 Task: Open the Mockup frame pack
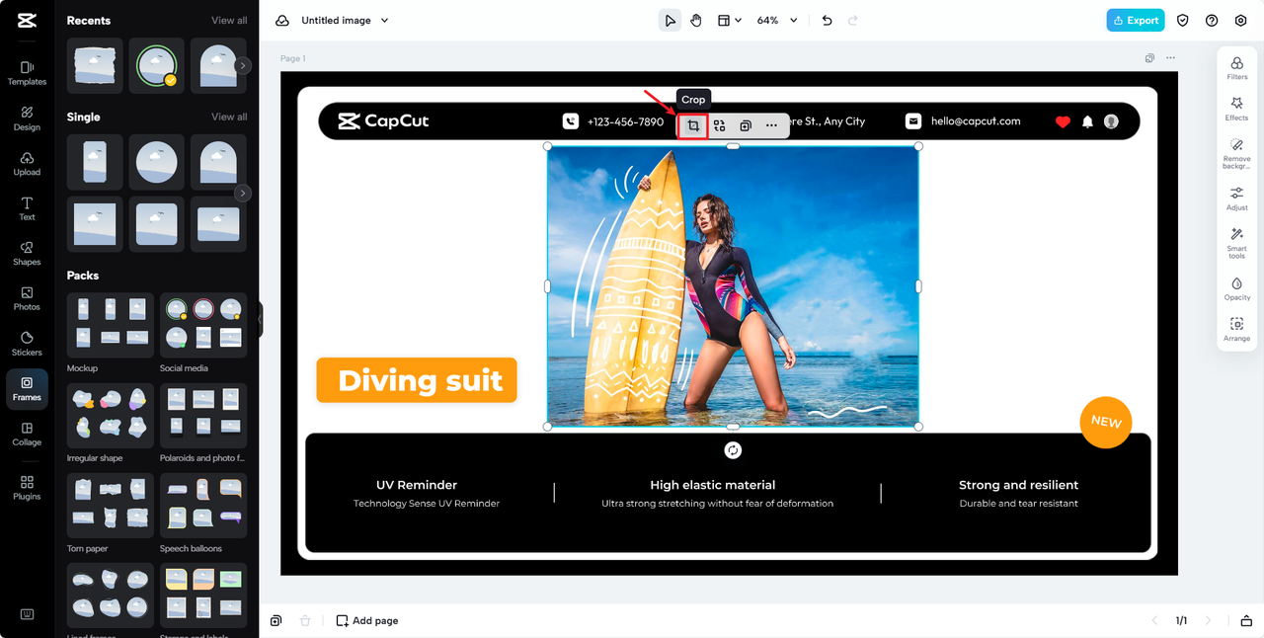pyautogui.click(x=110, y=325)
